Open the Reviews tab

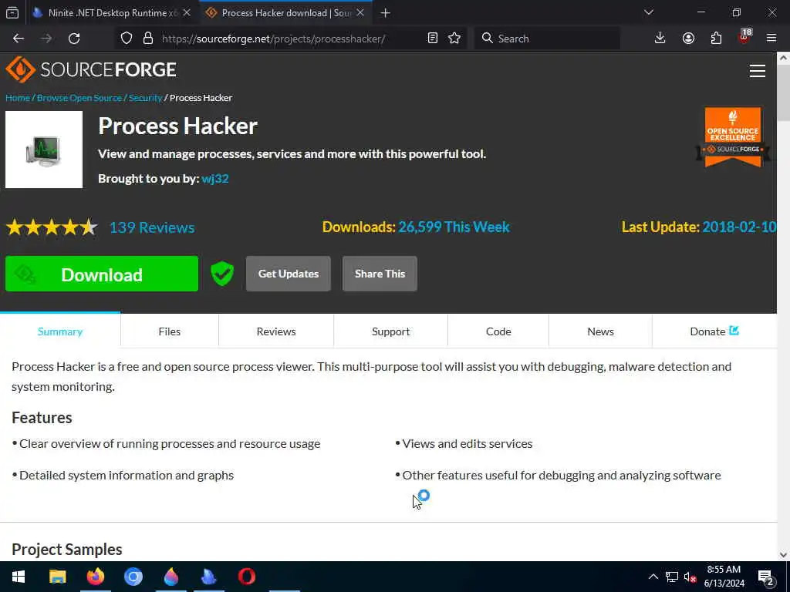[276, 331]
